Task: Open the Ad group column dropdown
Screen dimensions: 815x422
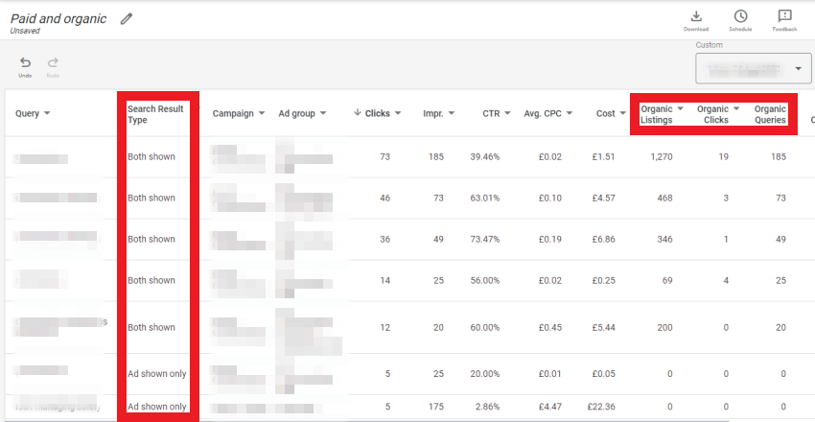Action: tap(323, 113)
